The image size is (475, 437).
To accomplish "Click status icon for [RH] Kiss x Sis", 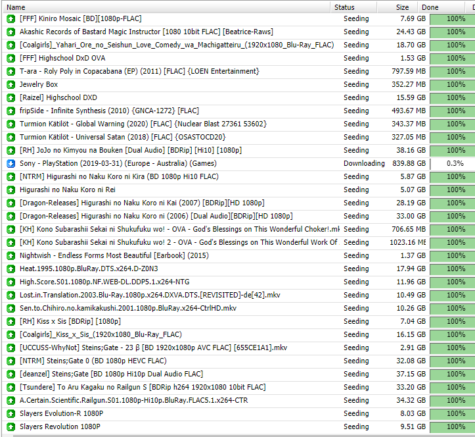I will click(x=11, y=321).
